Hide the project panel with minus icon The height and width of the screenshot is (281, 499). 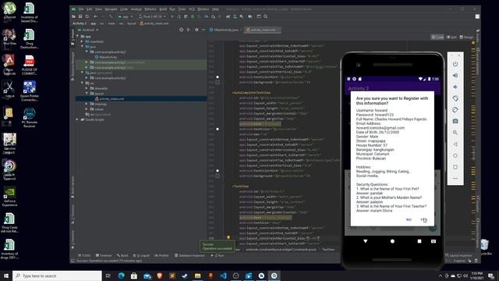(203, 30)
